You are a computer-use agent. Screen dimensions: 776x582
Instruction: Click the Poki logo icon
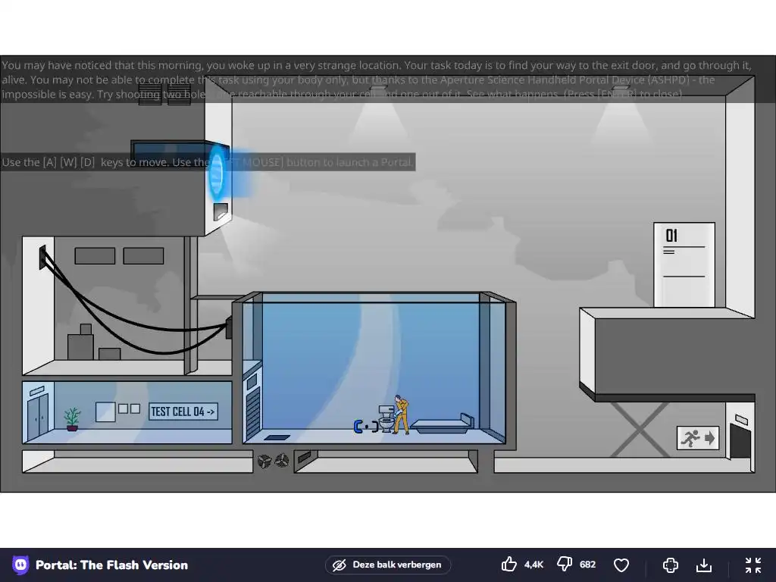[20, 565]
